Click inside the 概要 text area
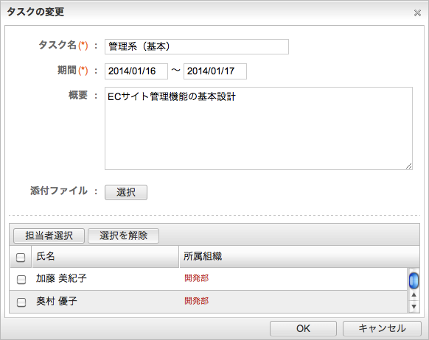The image size is (429, 340). 259,128
